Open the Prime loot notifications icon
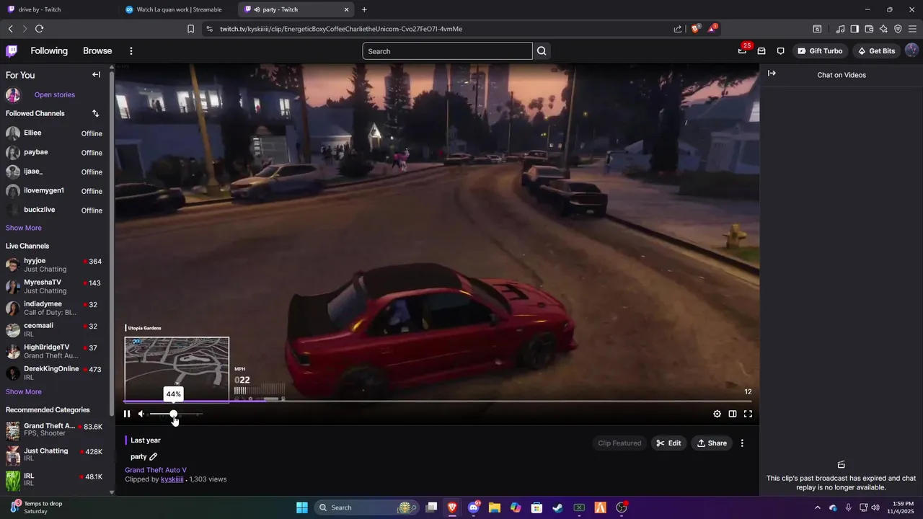Viewport: 923px width, 519px height. pos(743,50)
